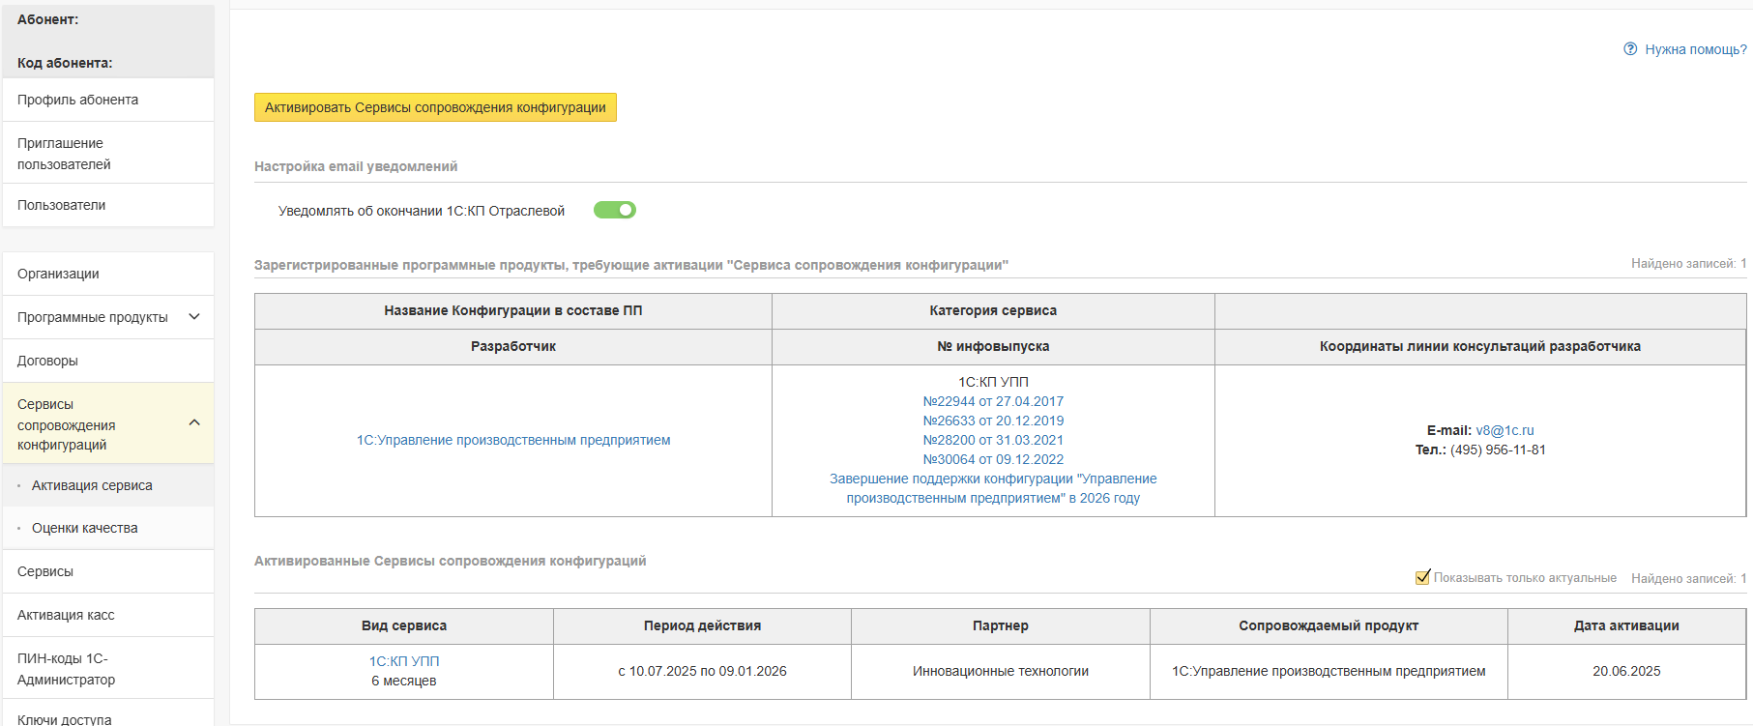Open the "Нужна помощь?" link
Viewport: 1753px width, 726px height.
(x=1695, y=49)
